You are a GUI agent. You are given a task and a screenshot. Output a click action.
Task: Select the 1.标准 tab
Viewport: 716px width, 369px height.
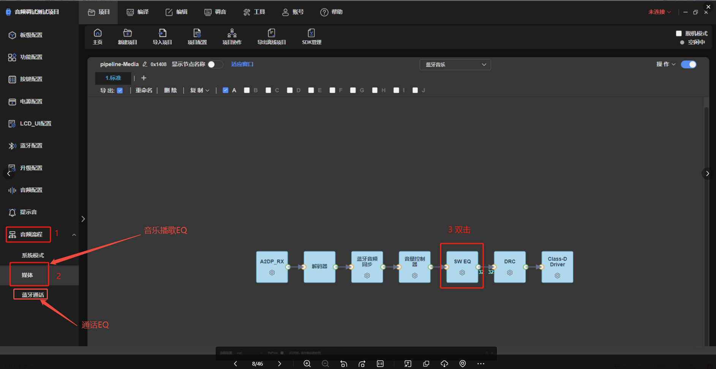coord(113,78)
